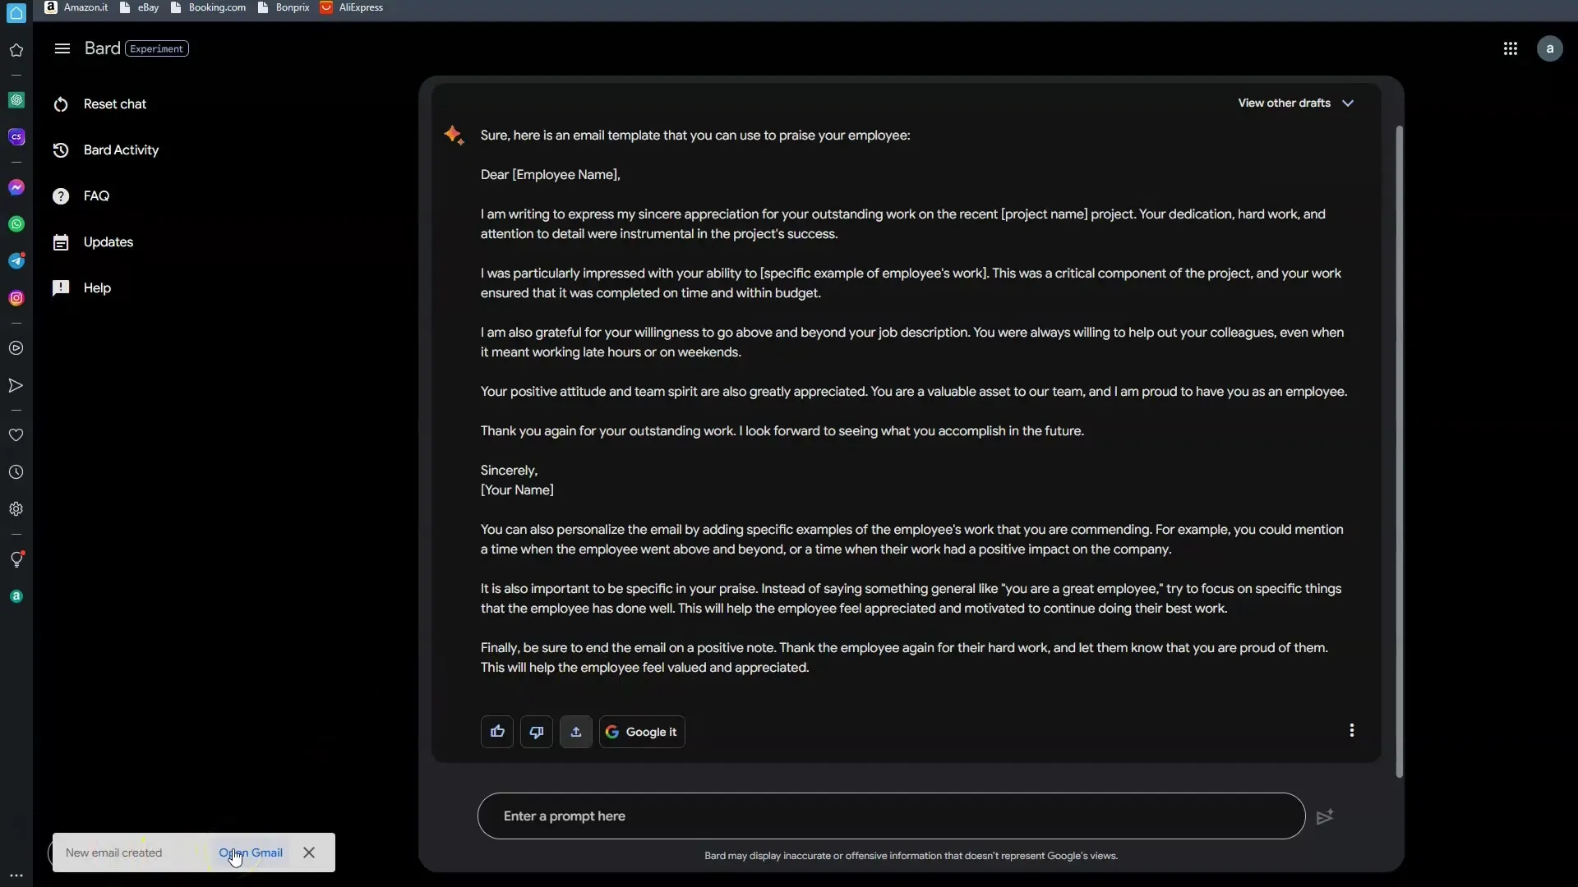The image size is (1578, 887).
Task: Toggle the Help panel open
Action: 96,288
